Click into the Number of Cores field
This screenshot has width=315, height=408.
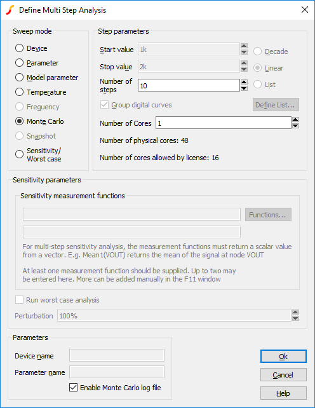click(x=223, y=123)
